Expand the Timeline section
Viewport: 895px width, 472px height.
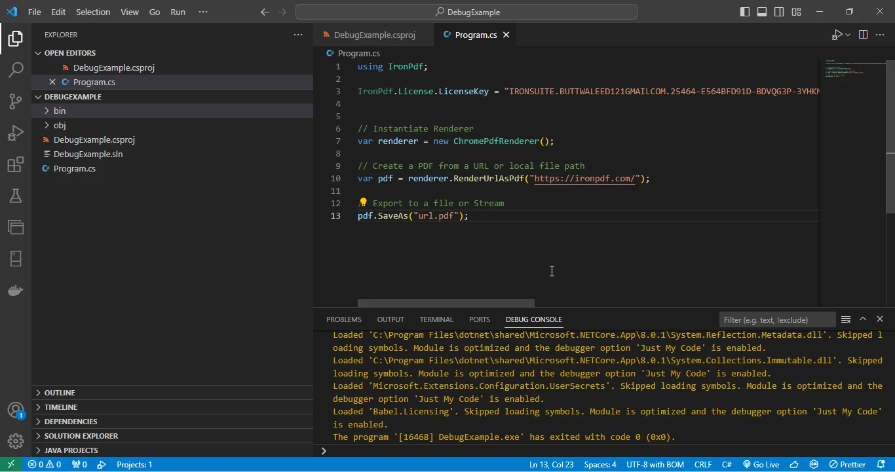172,407
